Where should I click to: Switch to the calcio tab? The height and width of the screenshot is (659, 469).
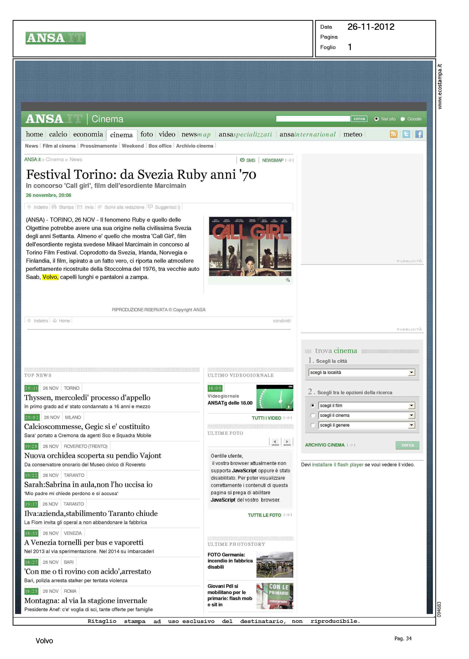(58, 134)
